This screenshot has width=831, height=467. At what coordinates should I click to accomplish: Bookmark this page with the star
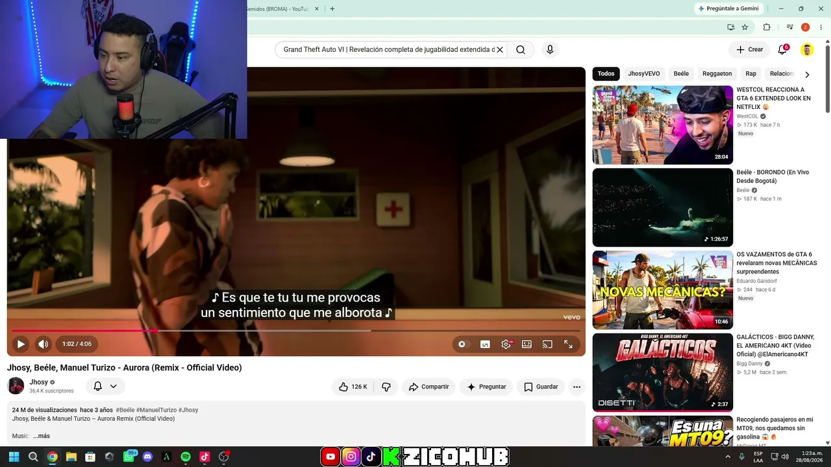click(x=745, y=27)
